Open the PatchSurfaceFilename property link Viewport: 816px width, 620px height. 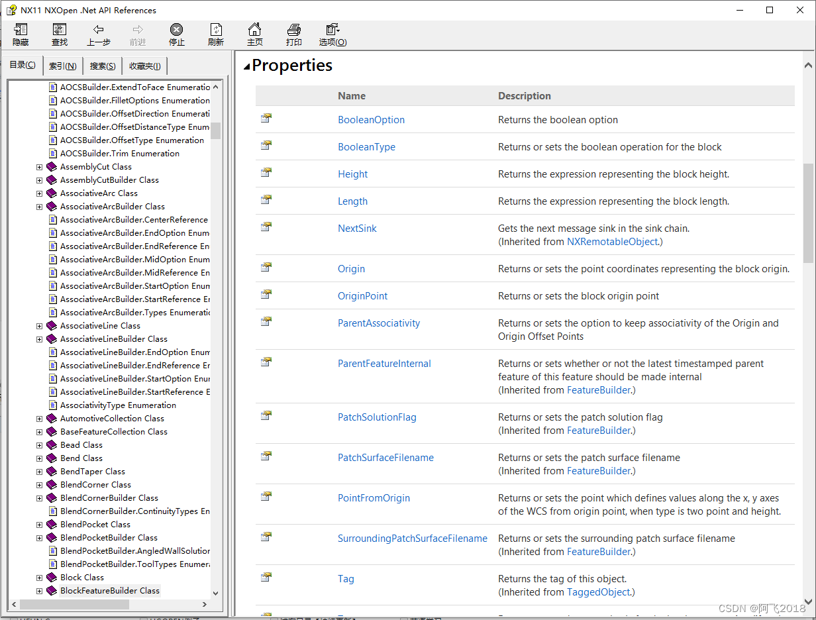pos(385,458)
